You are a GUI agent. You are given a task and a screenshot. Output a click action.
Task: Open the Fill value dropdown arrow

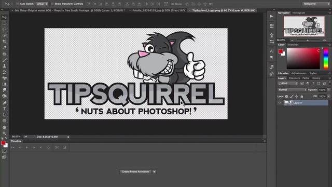(x=328, y=96)
